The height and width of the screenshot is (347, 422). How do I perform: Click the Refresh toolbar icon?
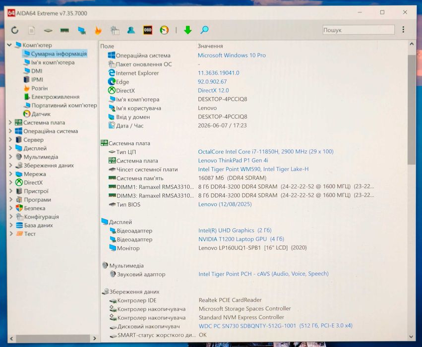pyautogui.click(x=15, y=30)
